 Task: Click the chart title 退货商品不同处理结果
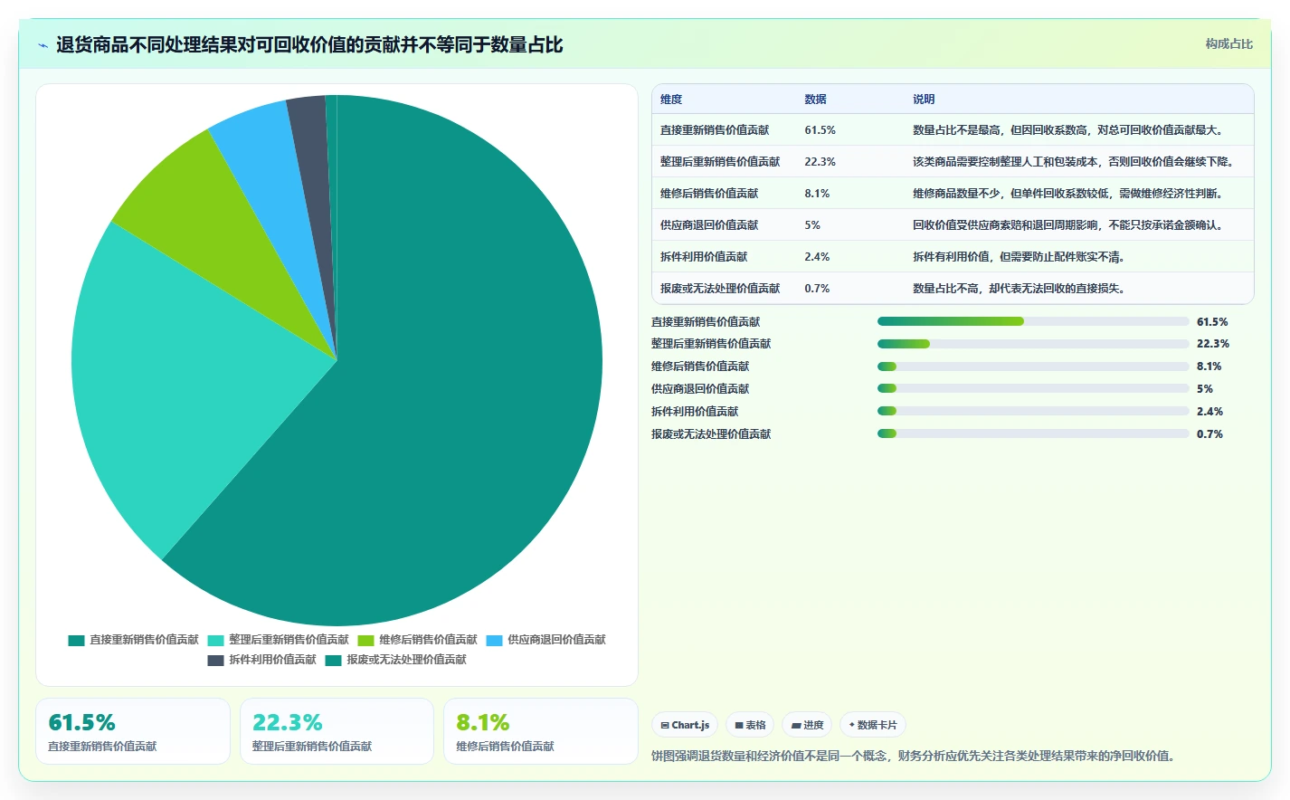(x=309, y=45)
